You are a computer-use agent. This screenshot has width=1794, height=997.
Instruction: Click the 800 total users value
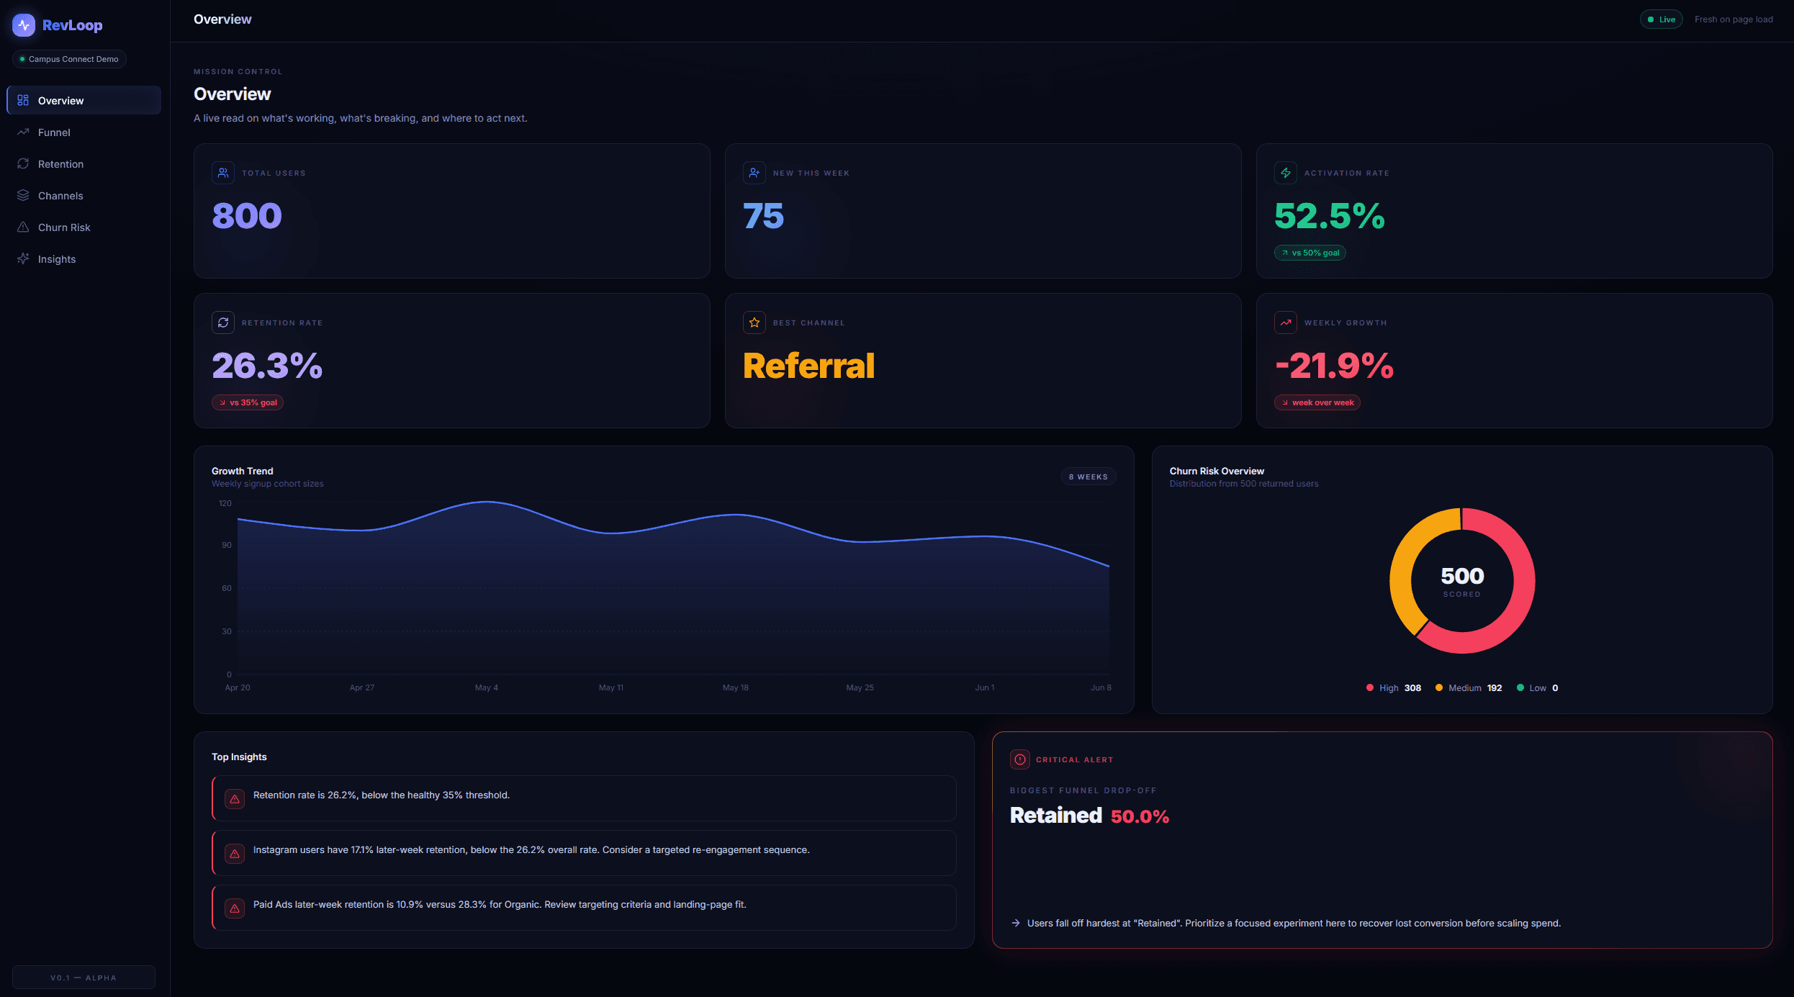tap(247, 216)
